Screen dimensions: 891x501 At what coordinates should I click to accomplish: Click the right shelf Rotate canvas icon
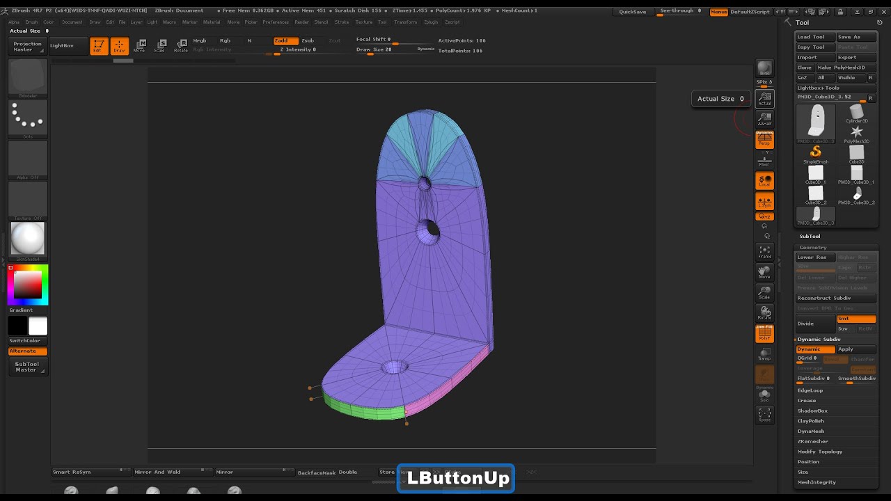point(764,313)
